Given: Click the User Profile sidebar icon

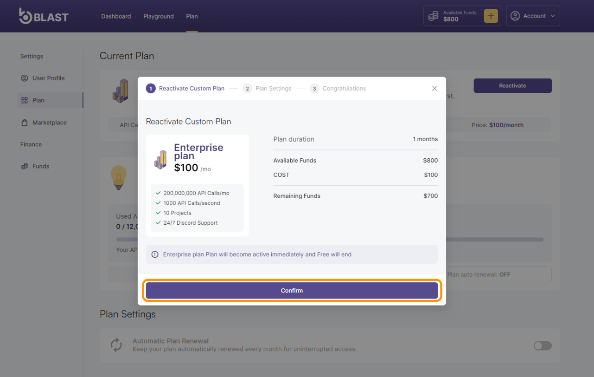Looking at the screenshot, I should coord(25,78).
